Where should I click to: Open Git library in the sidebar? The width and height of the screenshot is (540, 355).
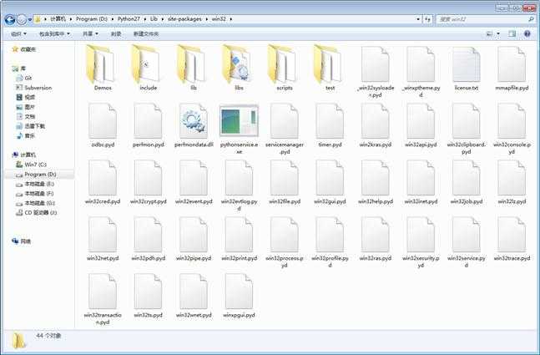(x=28, y=79)
